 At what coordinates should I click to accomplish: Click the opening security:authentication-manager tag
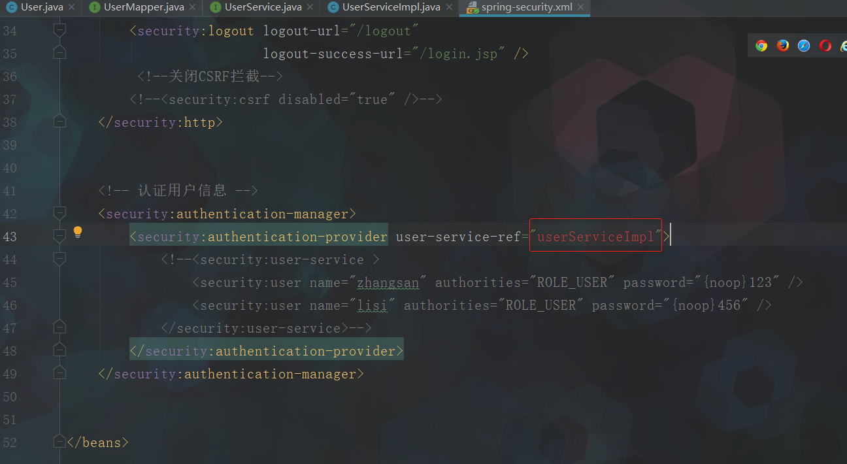(227, 214)
